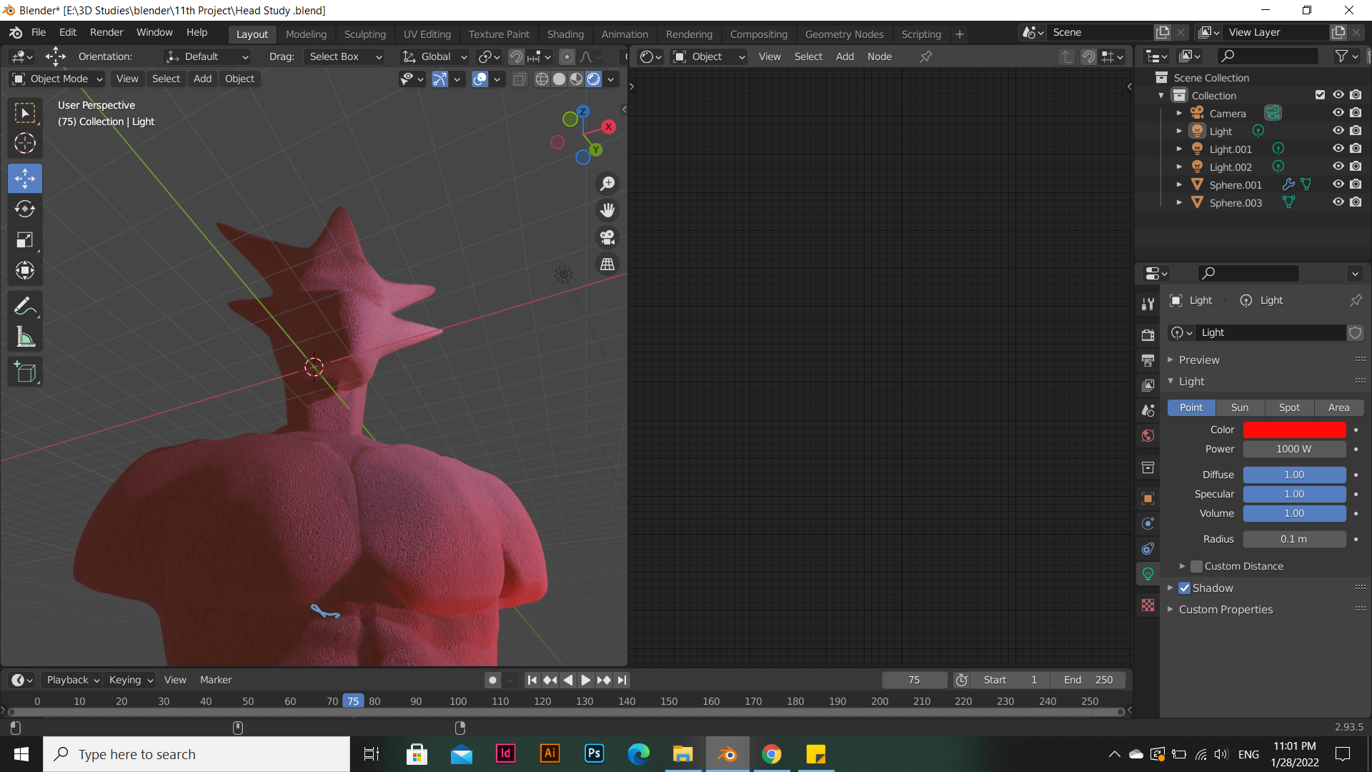Viewport: 1372px width, 772px height.
Task: Select the Rotate tool in viewport toolbar
Action: click(x=25, y=209)
